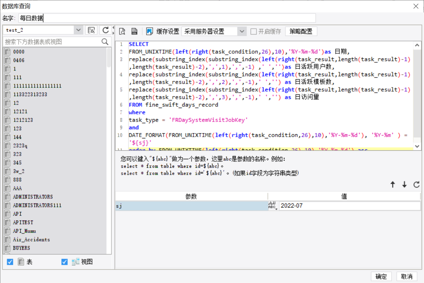Click the table icon beside 12121
Image resolution: width=424 pixels, height=283 pixels.
(7, 111)
